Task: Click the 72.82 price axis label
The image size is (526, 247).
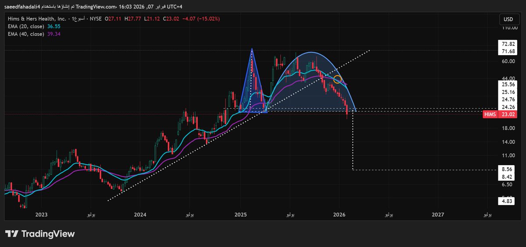Action: point(508,44)
